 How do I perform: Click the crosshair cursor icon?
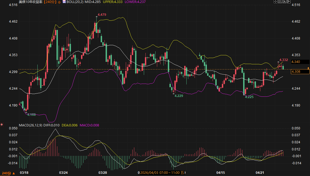click(x=276, y=2)
